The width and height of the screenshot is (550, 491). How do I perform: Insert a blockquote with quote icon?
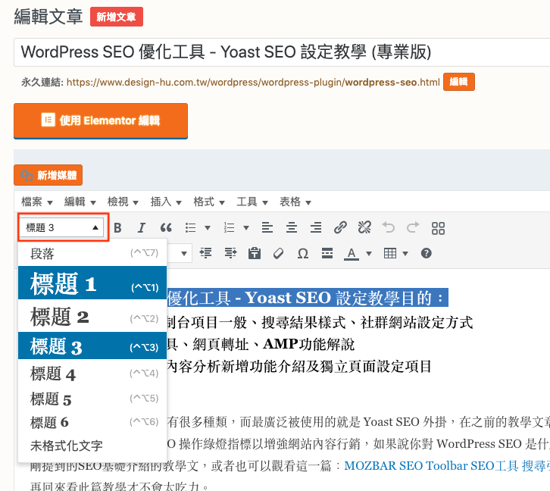166,228
